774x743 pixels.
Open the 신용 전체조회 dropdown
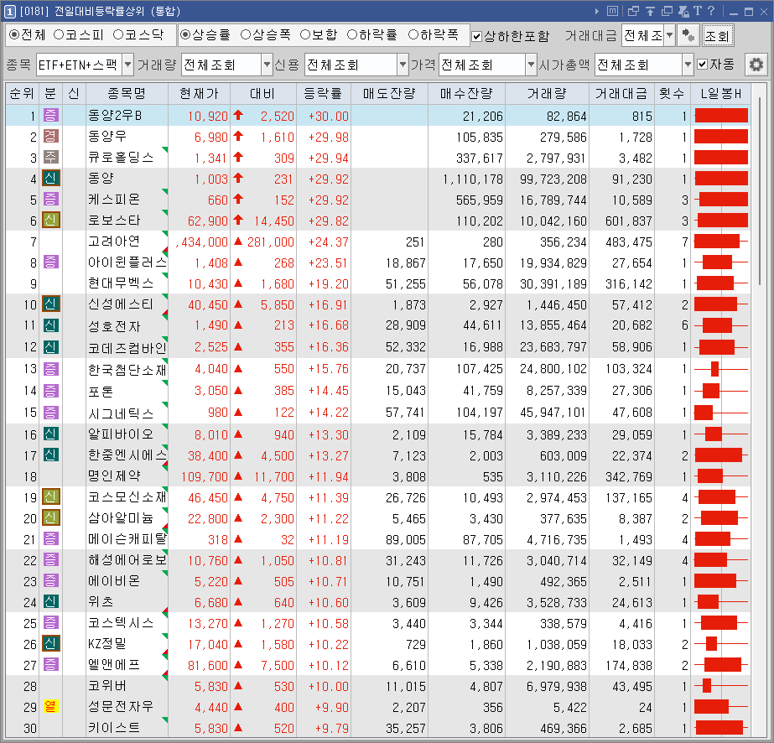403,65
